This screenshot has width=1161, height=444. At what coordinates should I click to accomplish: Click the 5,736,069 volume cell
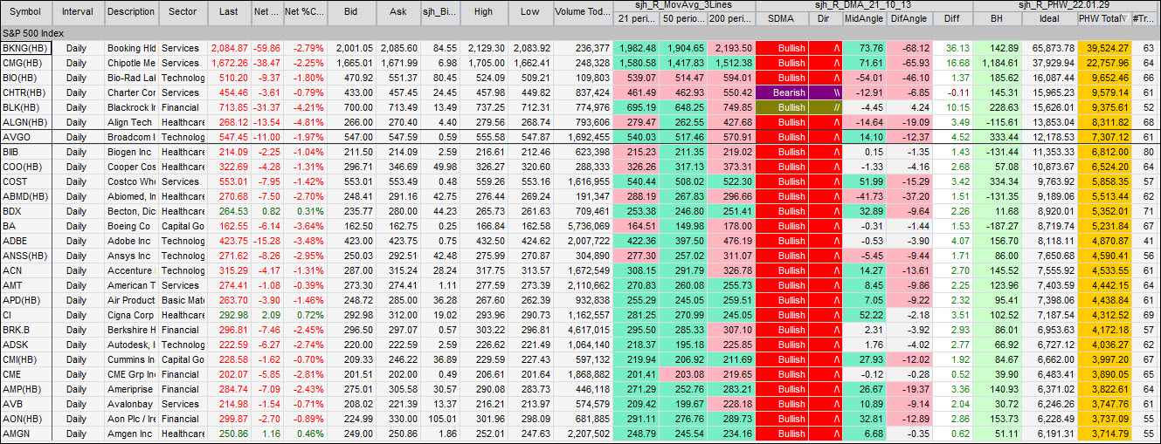(584, 226)
